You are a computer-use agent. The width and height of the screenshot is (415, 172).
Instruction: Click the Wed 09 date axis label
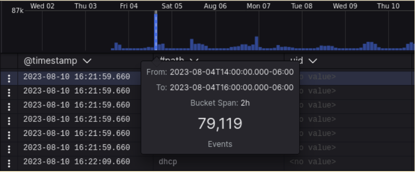(x=345, y=6)
